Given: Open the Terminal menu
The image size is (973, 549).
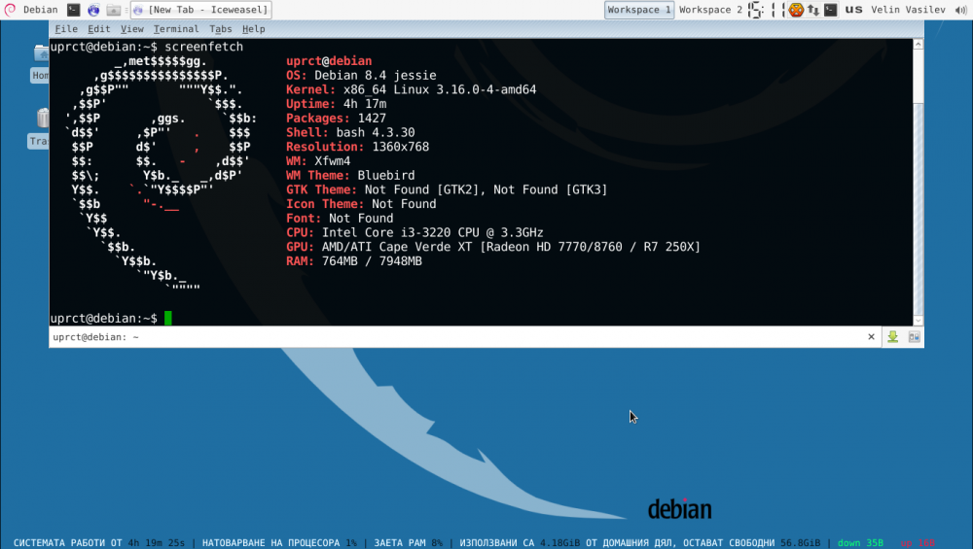Looking at the screenshot, I should coord(176,28).
